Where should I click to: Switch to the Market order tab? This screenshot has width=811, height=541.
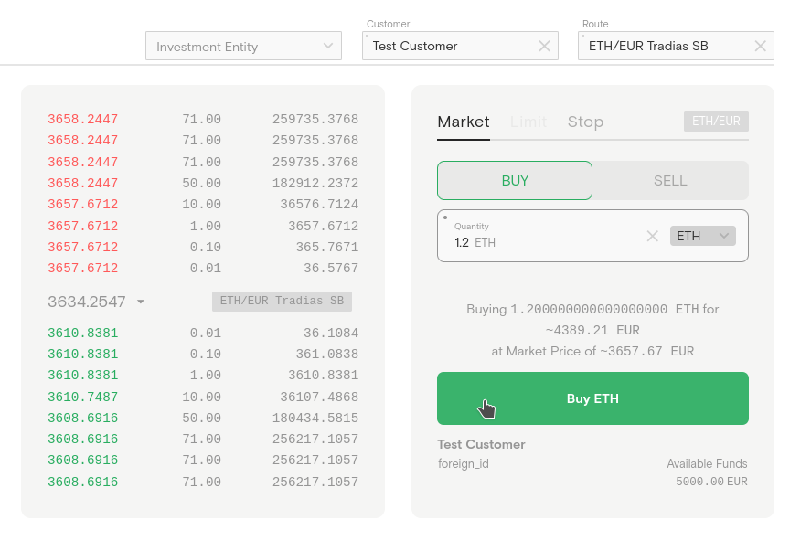(463, 122)
